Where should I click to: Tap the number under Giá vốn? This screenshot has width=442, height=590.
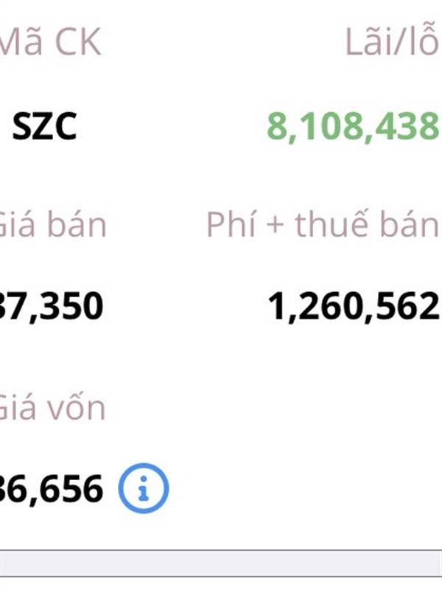pos(52,488)
